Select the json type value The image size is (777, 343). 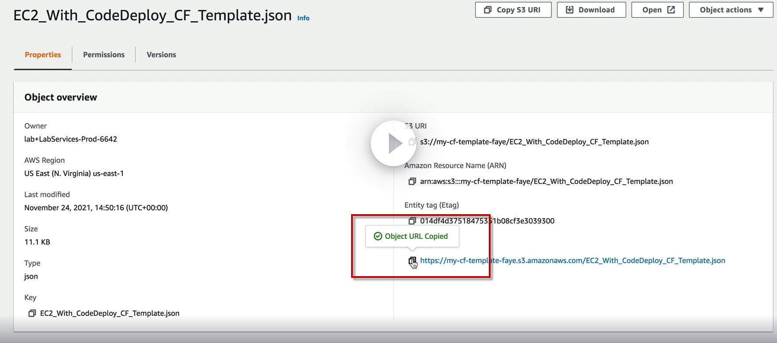(x=31, y=277)
